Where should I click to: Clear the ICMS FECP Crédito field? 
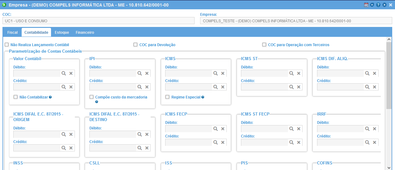[223, 142]
